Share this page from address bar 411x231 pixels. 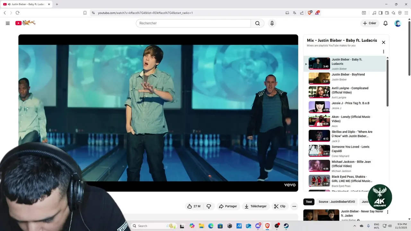tap(302, 13)
